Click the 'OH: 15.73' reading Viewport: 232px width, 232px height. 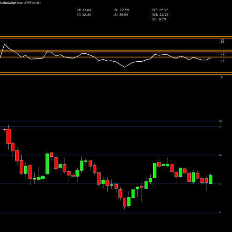pos(160,15)
